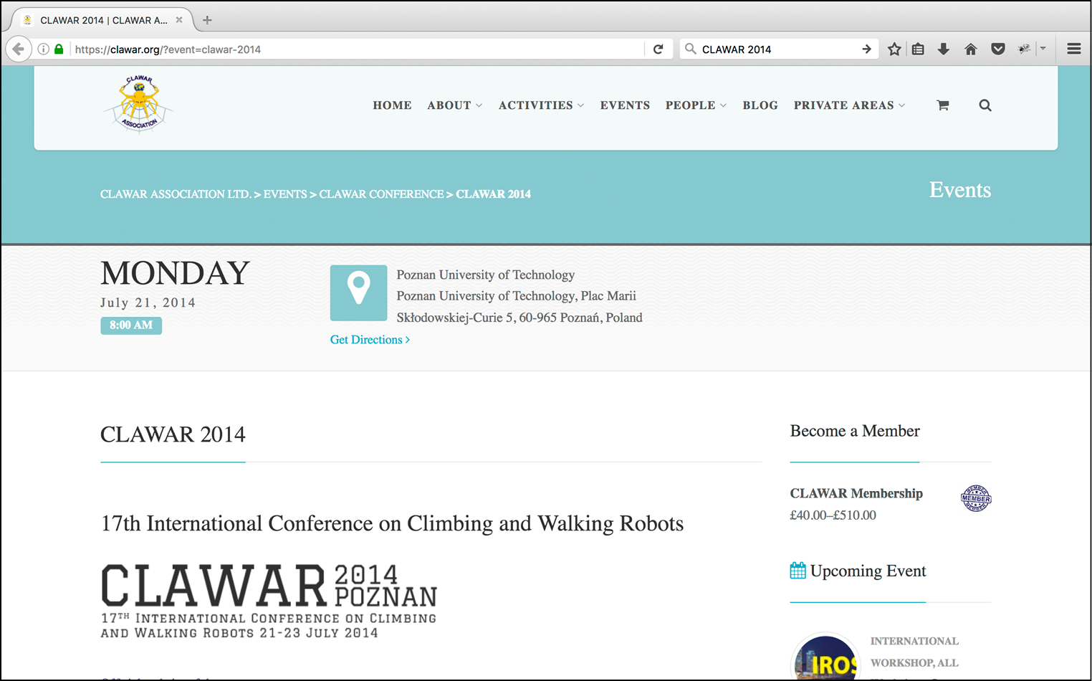The width and height of the screenshot is (1092, 681).
Task: Expand the extension dropdown arrow in toolbar
Action: 1043,49
